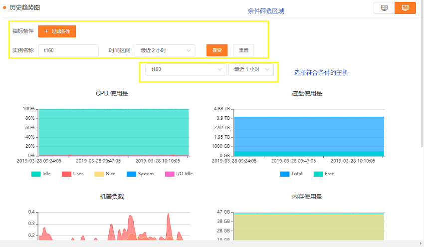Click the scroll right arrow at the bottom
The image size is (424, 247).
421,244
